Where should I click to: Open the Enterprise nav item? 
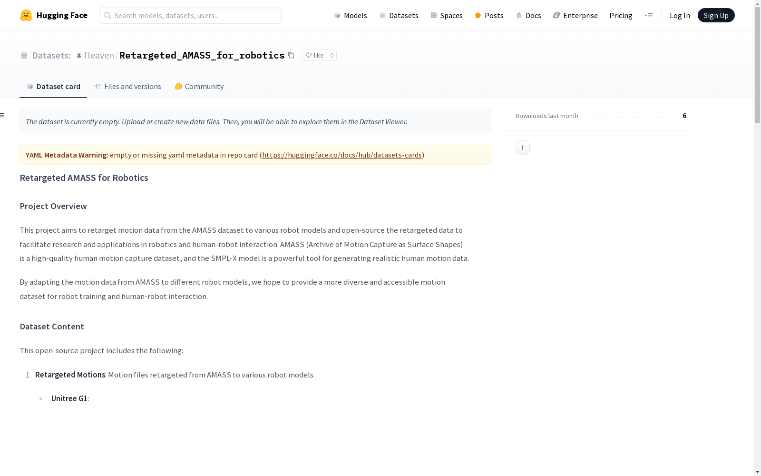point(575,15)
